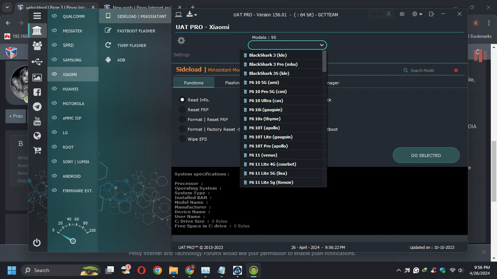Clear search with the red X icon
This screenshot has width=497, height=279.
(456, 70)
